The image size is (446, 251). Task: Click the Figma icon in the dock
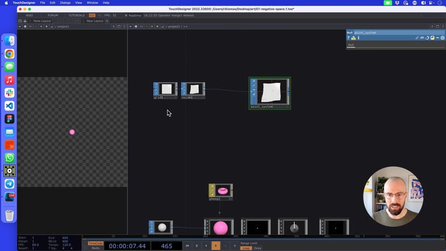9,118
